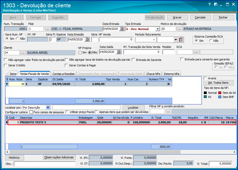Check the Avaria checkbox
The height and width of the screenshot is (170, 238).
(x=205, y=78)
